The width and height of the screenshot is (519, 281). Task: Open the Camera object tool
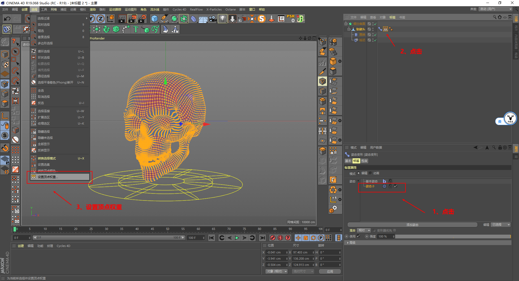coord(213,19)
